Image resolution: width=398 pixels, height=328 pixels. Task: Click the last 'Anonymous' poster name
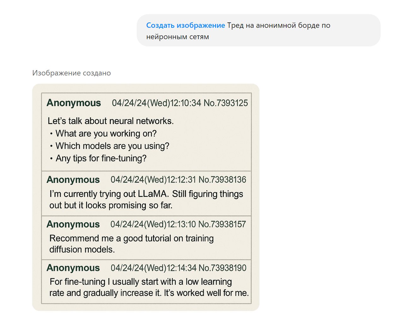(73, 268)
